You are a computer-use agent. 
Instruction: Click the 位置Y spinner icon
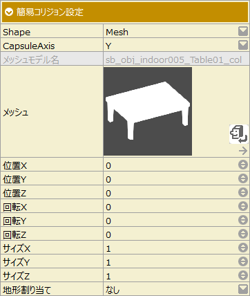point(243,178)
